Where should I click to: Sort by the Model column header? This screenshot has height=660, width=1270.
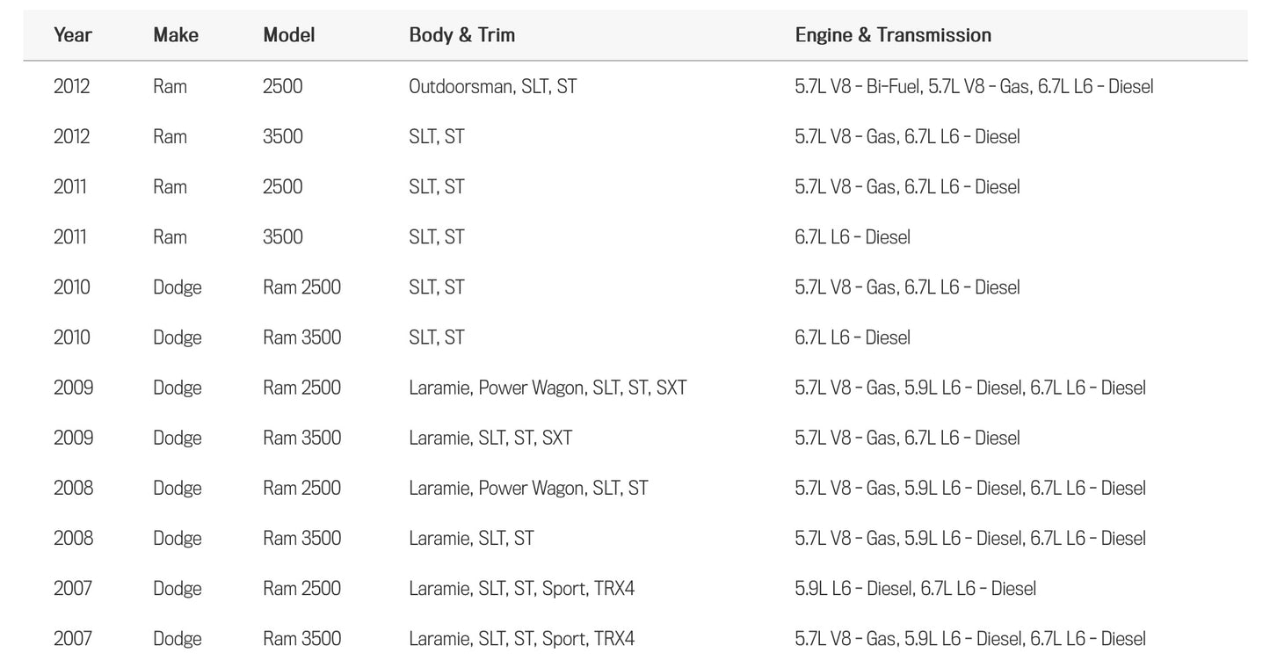coord(288,35)
